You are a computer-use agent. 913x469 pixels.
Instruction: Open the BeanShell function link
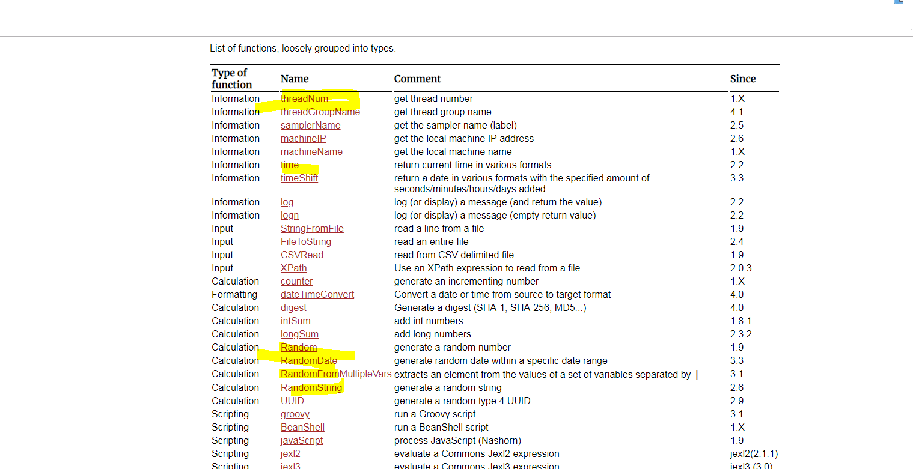pos(302,427)
